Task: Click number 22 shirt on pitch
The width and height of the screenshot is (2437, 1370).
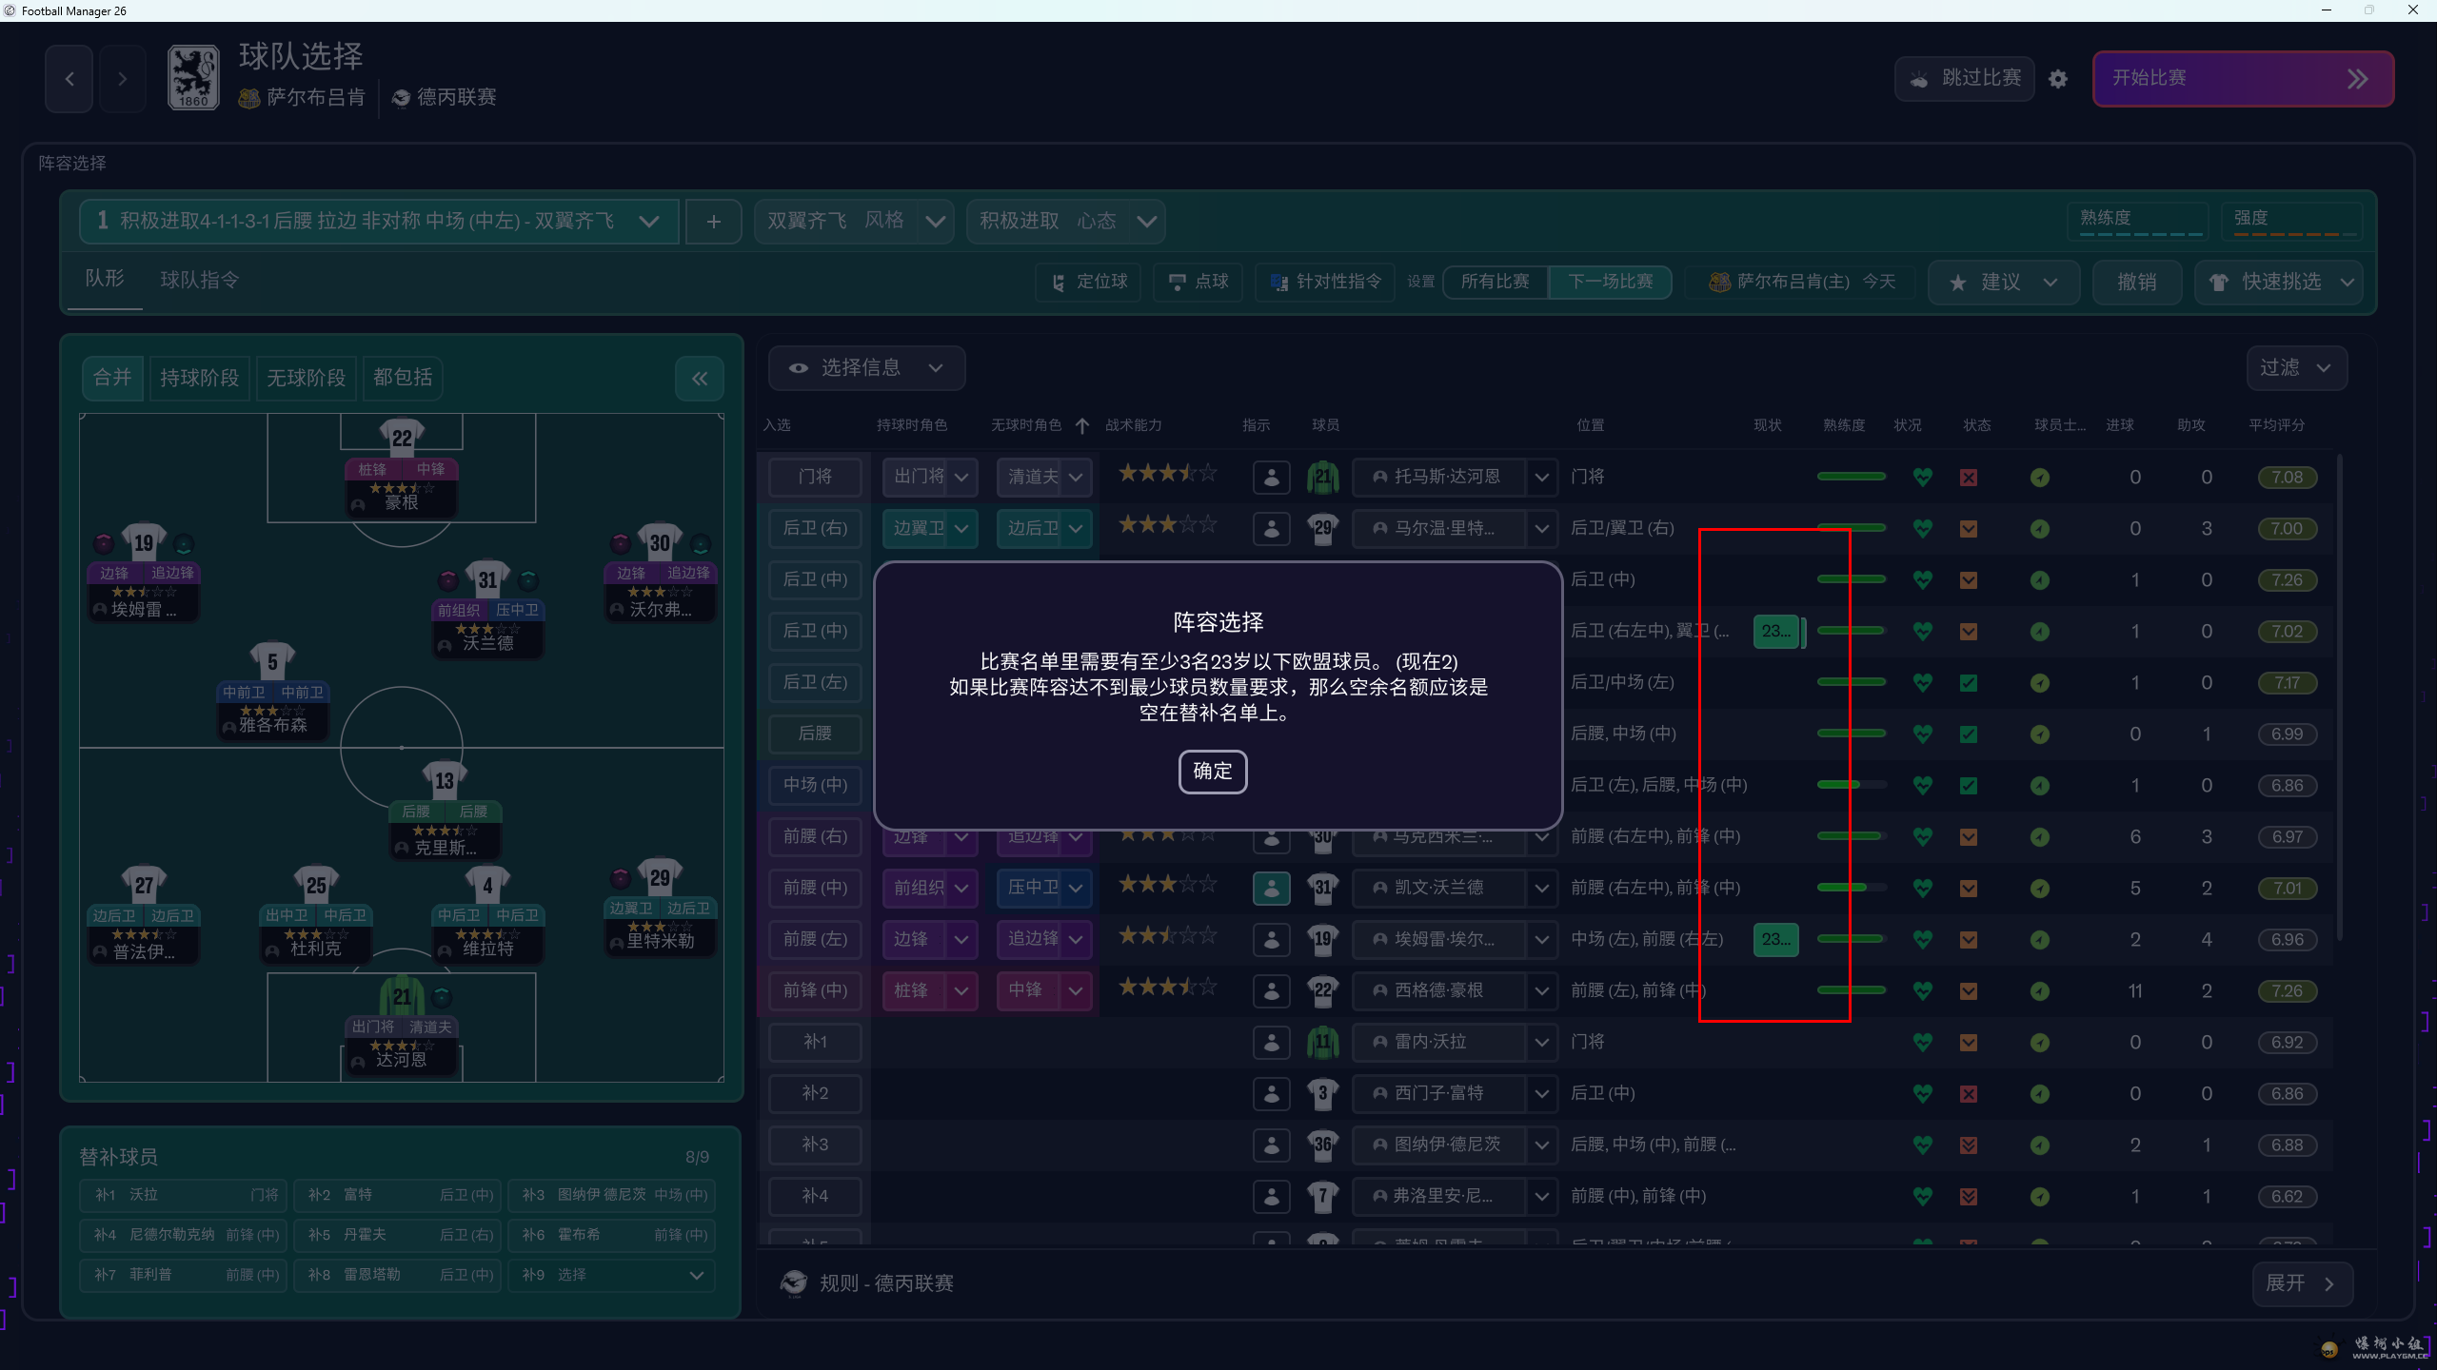Action: [x=402, y=438]
